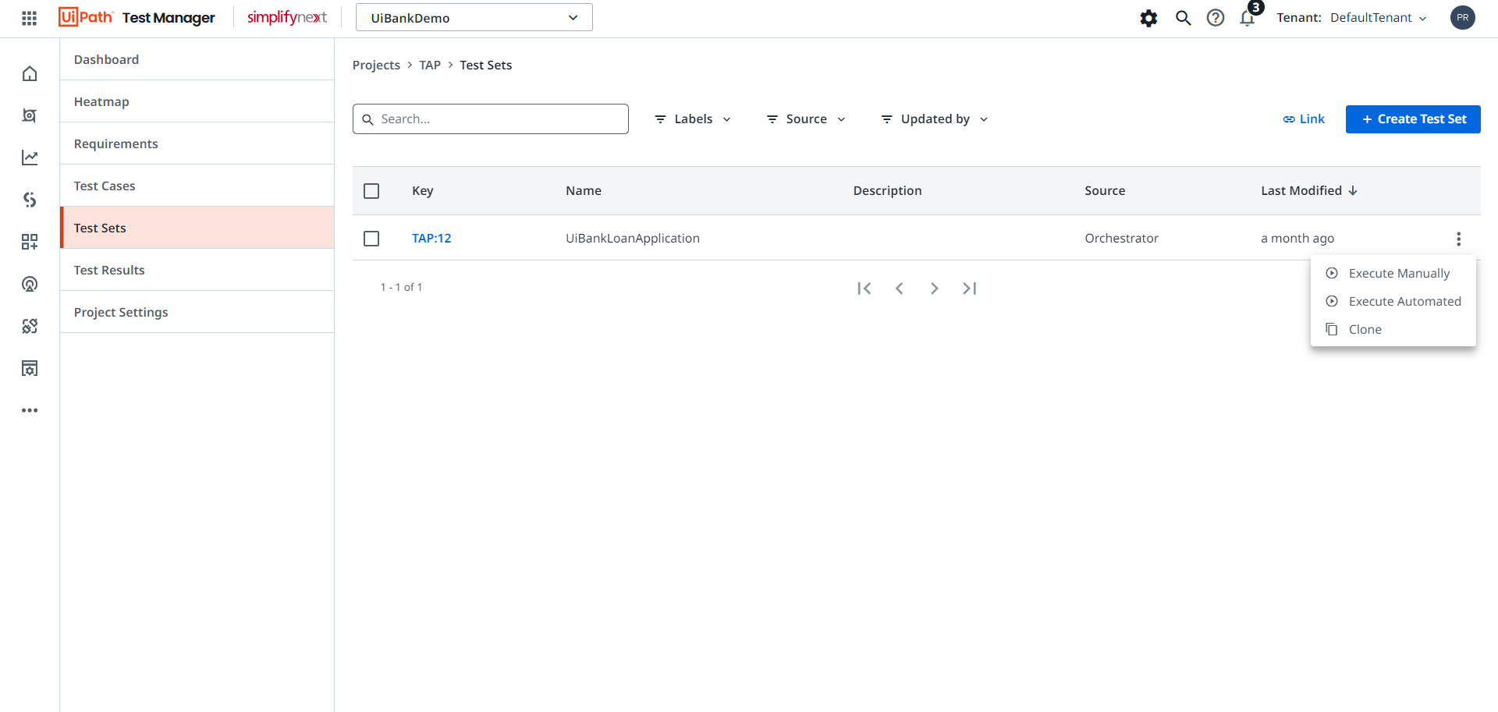Click the Source column header
Image resolution: width=1498 pixels, height=712 pixels.
tap(1105, 191)
